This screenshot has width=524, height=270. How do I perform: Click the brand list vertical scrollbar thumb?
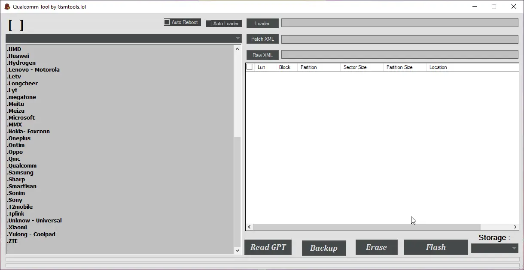point(238,191)
